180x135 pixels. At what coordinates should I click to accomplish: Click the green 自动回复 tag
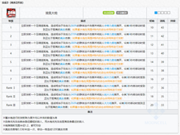click(108, 13)
